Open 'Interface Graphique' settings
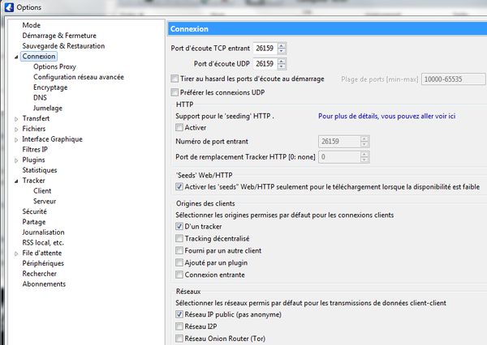Screen dimensions: 487x345 click(52, 139)
